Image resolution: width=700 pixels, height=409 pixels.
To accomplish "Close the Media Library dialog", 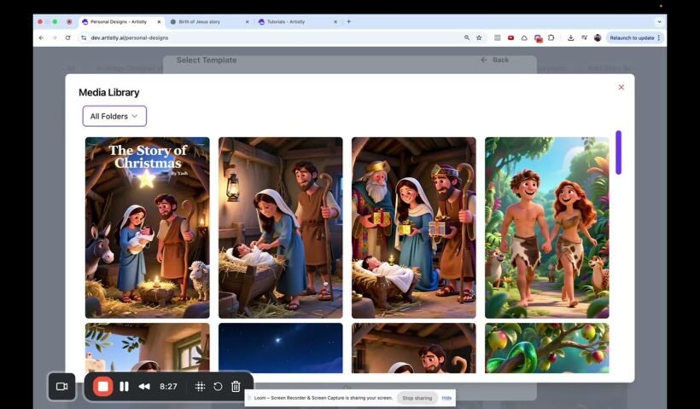I will (621, 87).
